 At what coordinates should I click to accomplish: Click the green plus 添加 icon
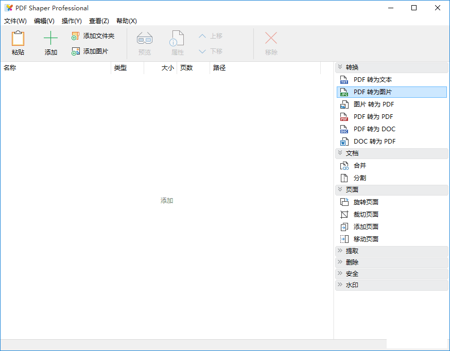(50, 38)
